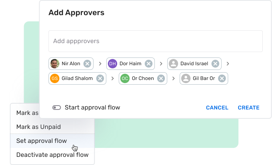This screenshot has height=165, width=272.
Task: Enable the Start approval flow toggle
Action: pos(57,108)
